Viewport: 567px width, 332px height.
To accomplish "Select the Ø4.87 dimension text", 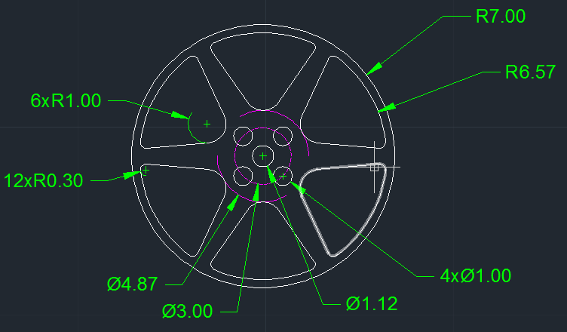I will pyautogui.click(x=132, y=284).
